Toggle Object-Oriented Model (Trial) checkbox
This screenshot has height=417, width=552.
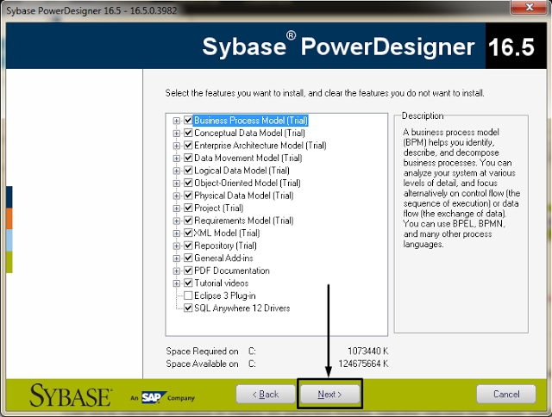pos(188,184)
